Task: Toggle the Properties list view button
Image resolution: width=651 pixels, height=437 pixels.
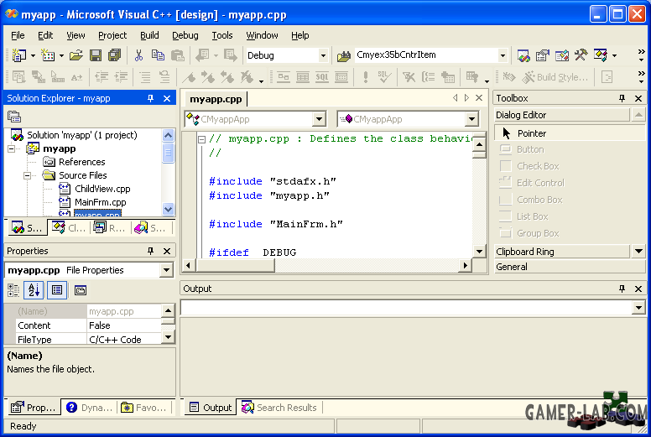Action: coord(57,290)
